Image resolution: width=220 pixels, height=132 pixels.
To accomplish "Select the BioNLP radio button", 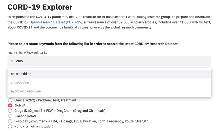I will coord(10,105).
